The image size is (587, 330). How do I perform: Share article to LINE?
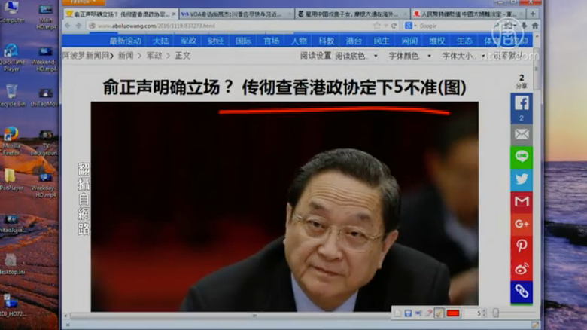[x=521, y=157]
